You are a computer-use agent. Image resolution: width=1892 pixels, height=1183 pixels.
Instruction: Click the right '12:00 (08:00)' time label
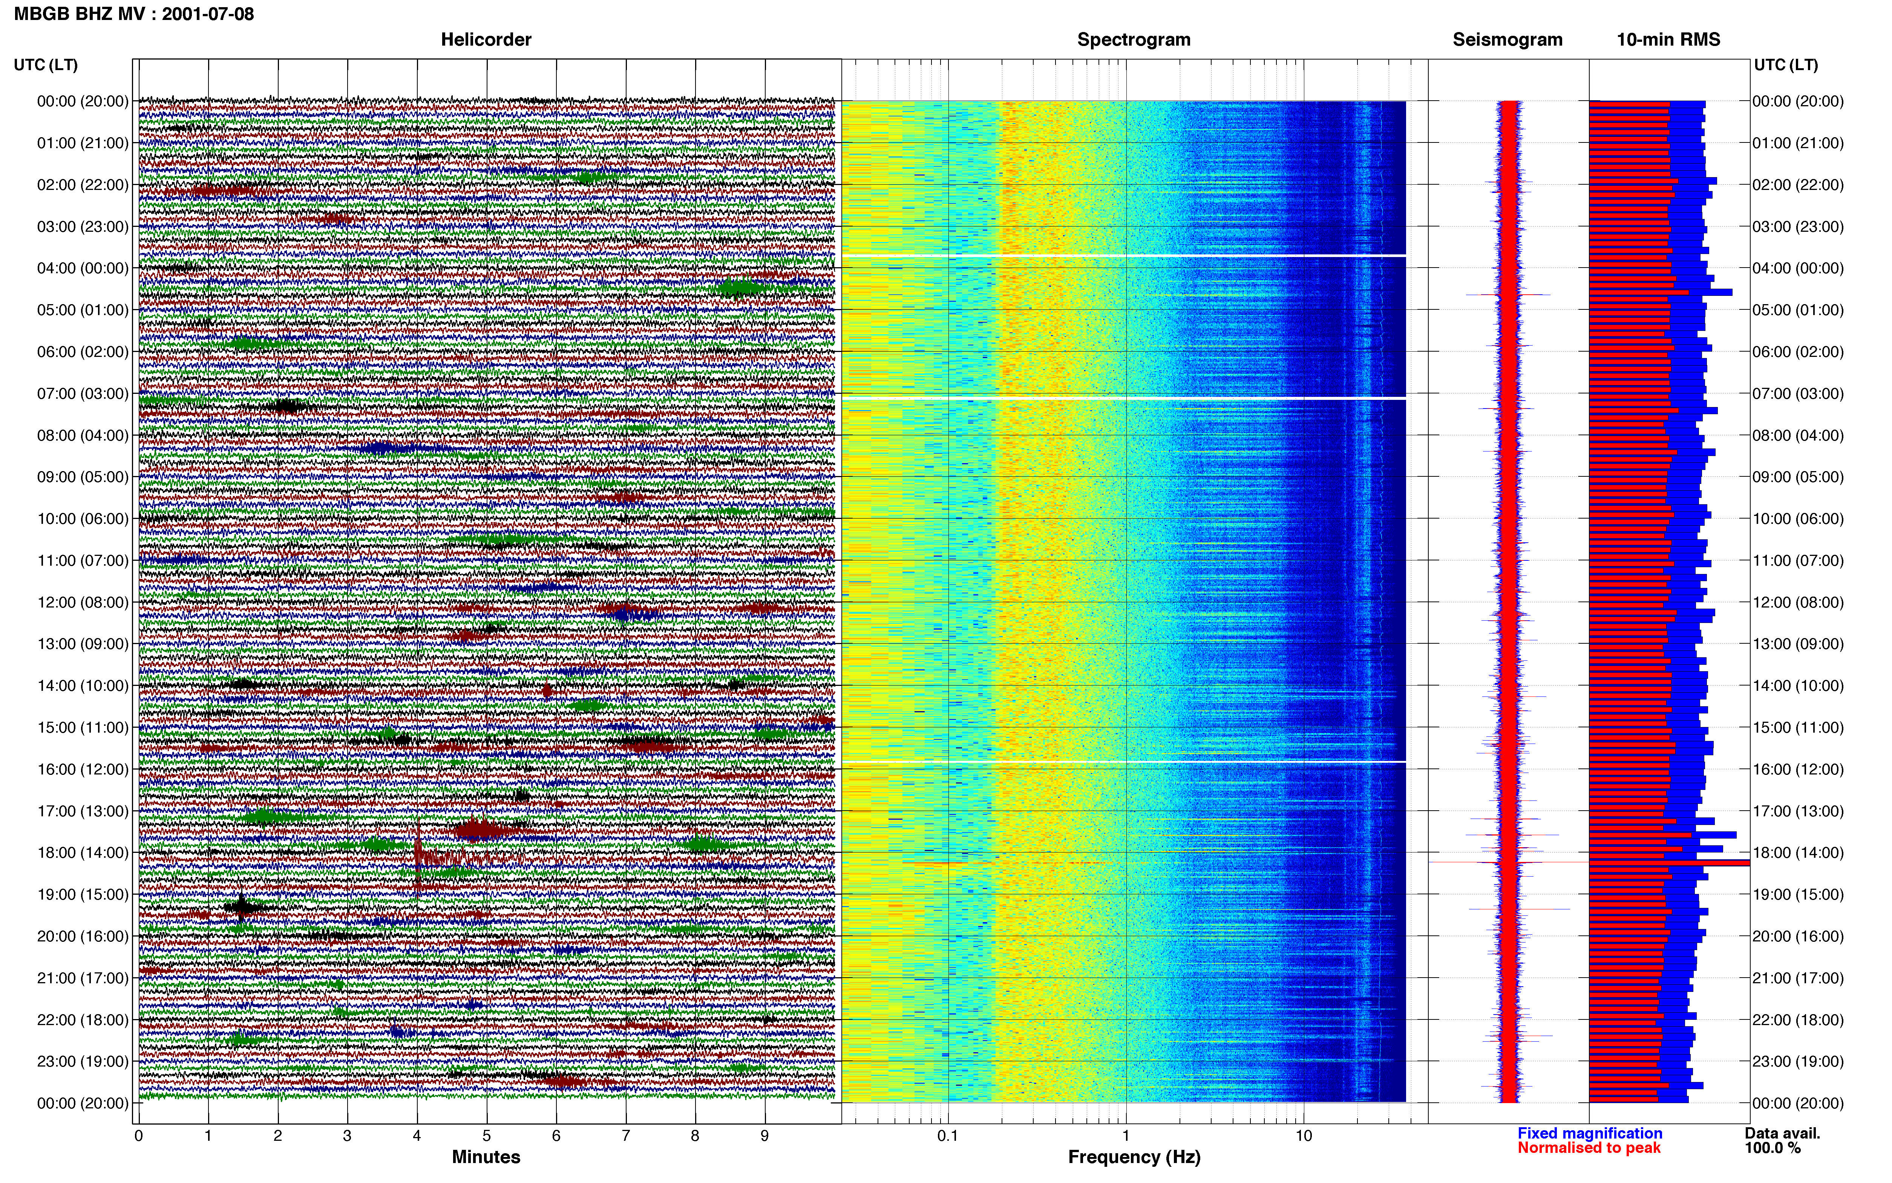click(1798, 603)
